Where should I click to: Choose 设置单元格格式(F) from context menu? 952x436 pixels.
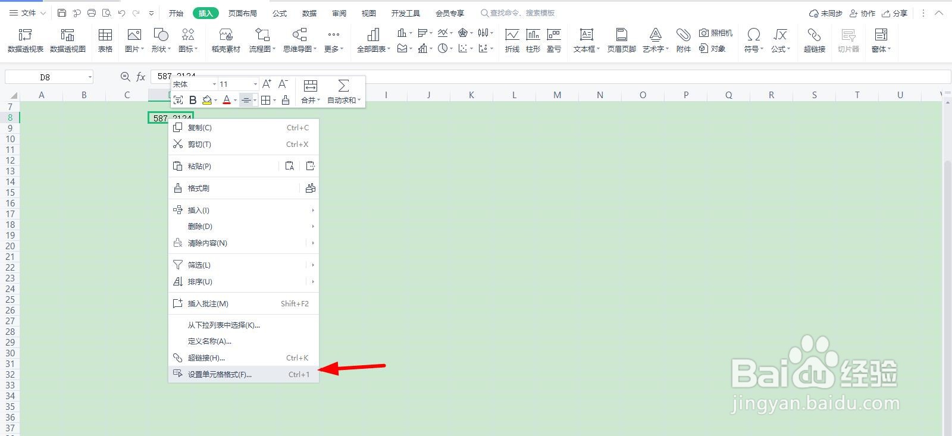244,374
